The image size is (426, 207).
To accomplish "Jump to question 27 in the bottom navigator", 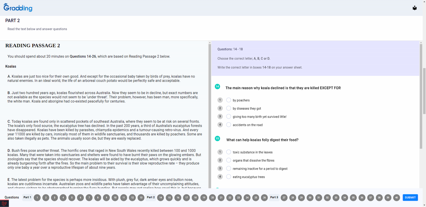I will tap(284, 197).
